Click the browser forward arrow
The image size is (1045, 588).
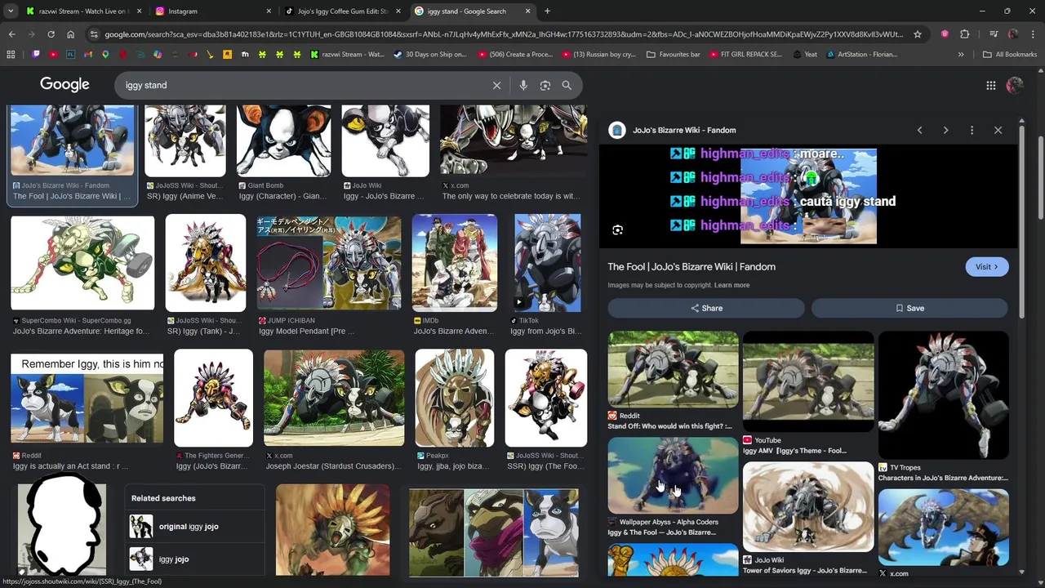click(x=31, y=34)
